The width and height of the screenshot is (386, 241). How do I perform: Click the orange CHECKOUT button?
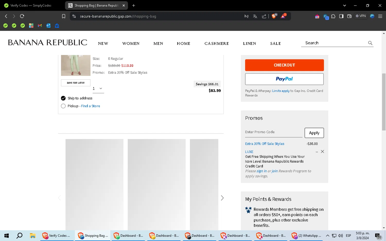click(284, 65)
